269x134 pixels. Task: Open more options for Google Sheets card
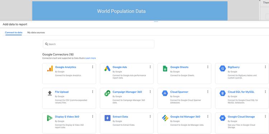tap(208, 67)
